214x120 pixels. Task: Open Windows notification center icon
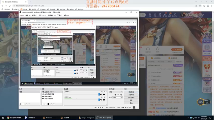tap(211, 118)
